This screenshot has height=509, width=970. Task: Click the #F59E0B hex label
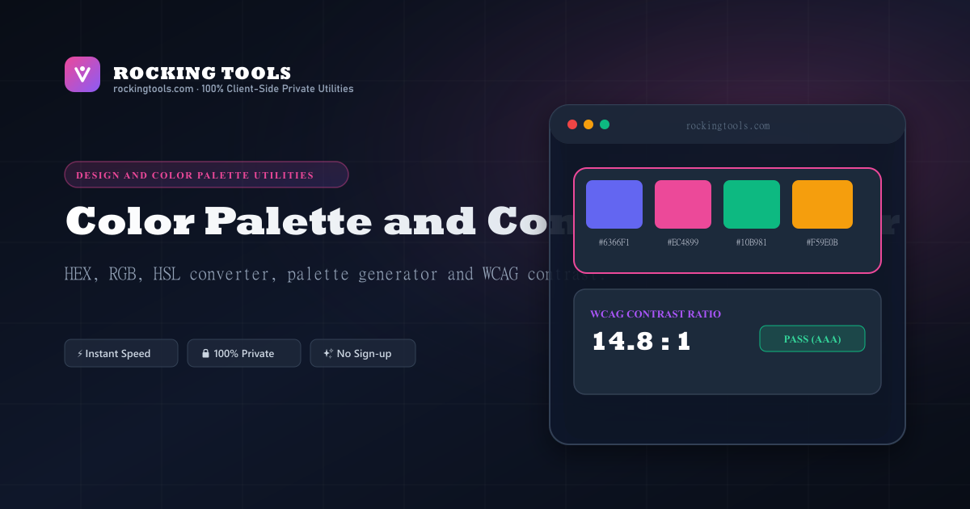(822, 242)
